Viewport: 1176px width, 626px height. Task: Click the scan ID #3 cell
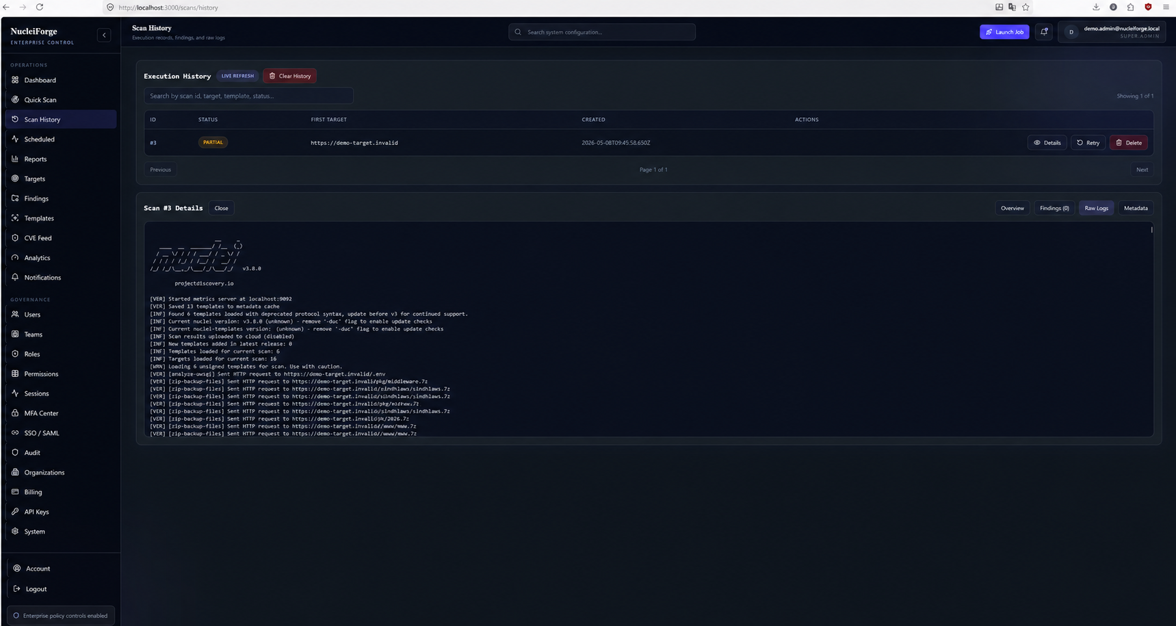153,143
